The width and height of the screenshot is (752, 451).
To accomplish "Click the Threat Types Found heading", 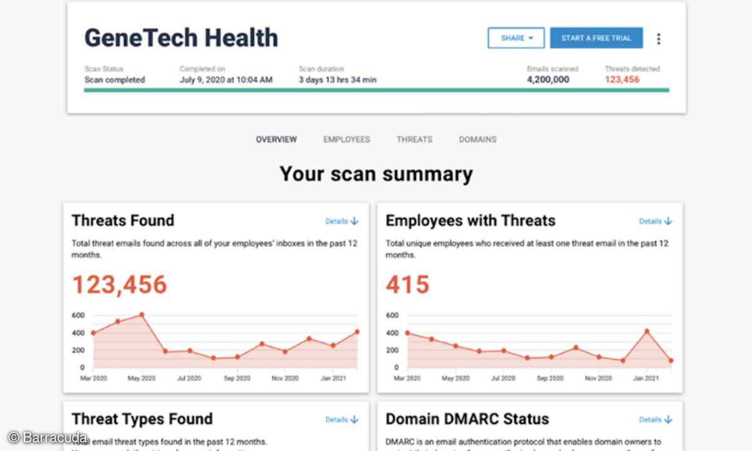I will [142, 419].
